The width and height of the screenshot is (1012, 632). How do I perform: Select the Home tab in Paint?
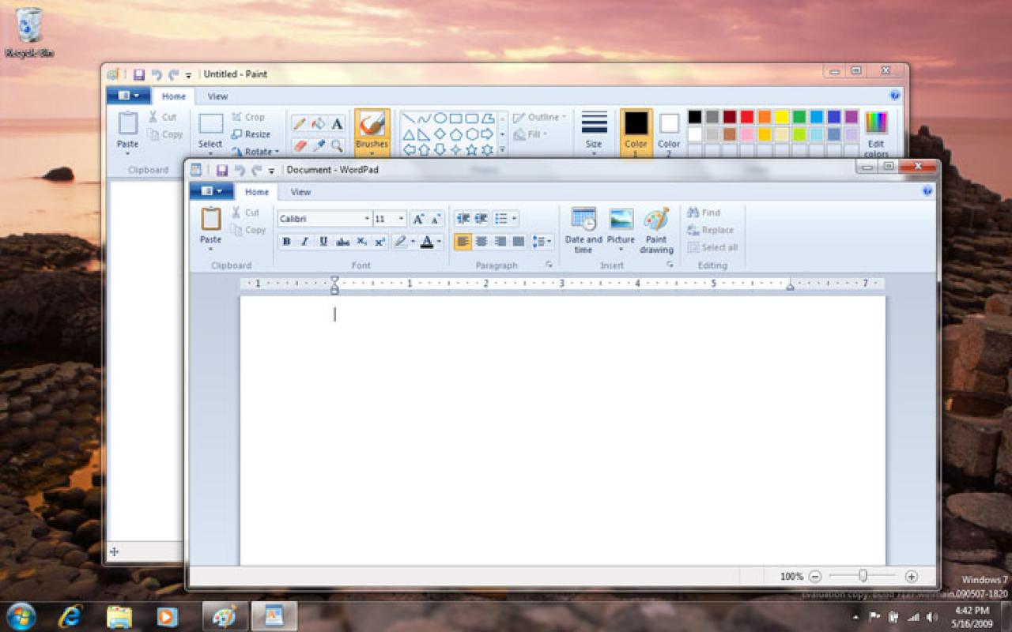174,96
